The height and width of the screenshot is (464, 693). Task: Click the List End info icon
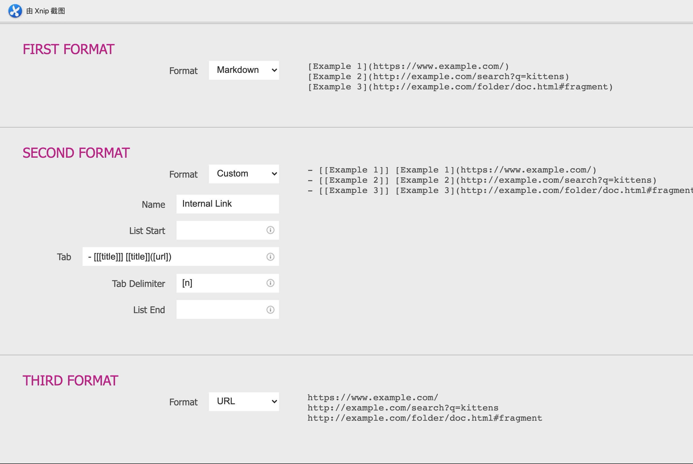(x=270, y=309)
